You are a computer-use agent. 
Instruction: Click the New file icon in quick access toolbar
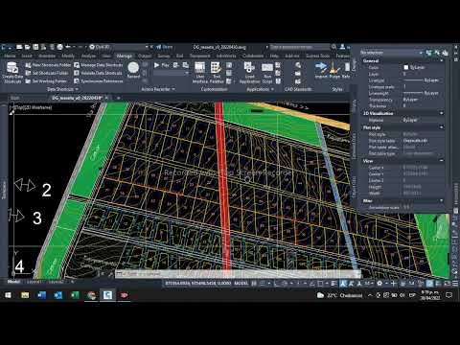19,47
